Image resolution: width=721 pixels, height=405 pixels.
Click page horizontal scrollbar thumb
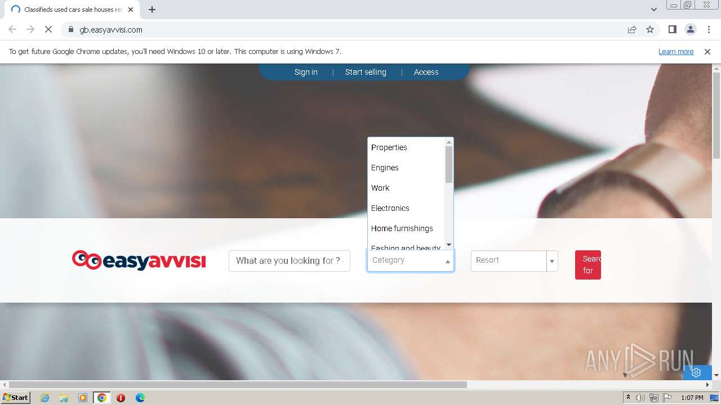(x=238, y=385)
